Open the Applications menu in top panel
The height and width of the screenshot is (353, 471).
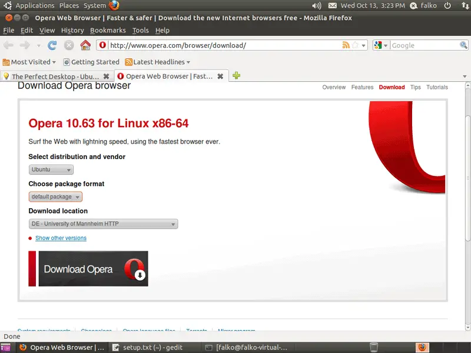[x=35, y=5]
